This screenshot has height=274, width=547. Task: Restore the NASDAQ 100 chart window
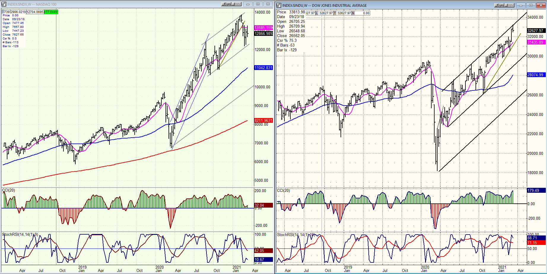[x=258, y=4]
